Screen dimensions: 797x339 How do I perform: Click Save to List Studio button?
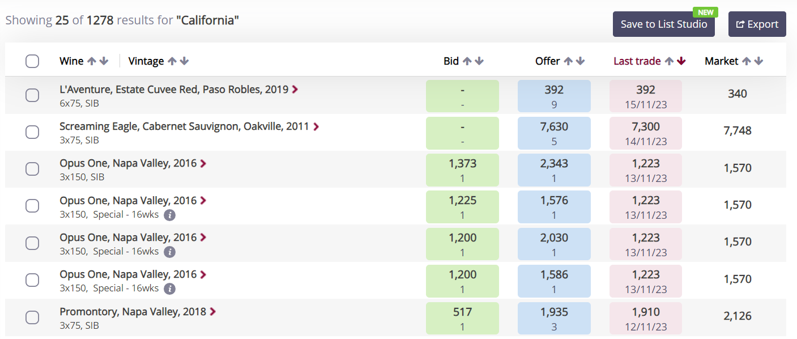coord(664,24)
